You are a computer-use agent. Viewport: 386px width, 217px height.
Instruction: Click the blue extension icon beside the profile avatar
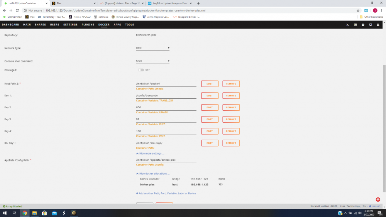click(366, 10)
